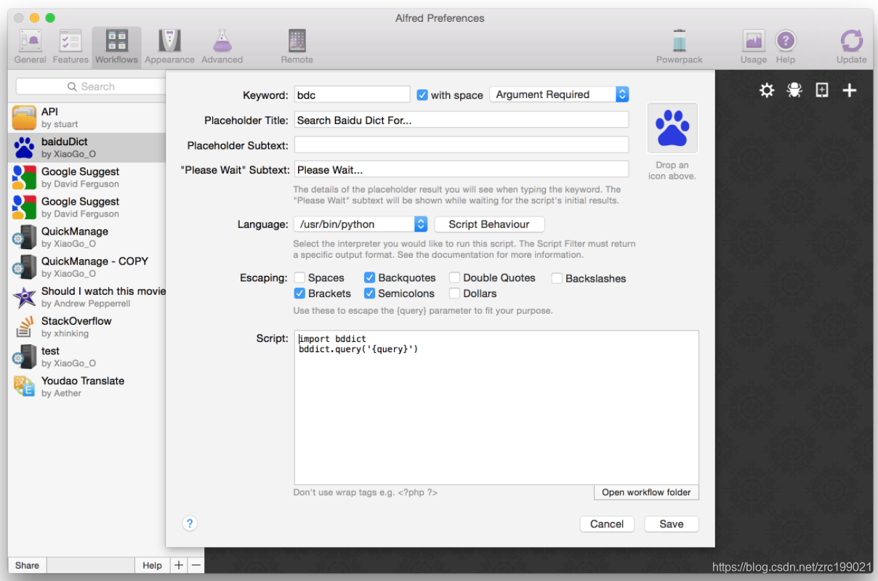Click the workflow details page icon
This screenshot has width=878, height=581.
click(x=822, y=90)
